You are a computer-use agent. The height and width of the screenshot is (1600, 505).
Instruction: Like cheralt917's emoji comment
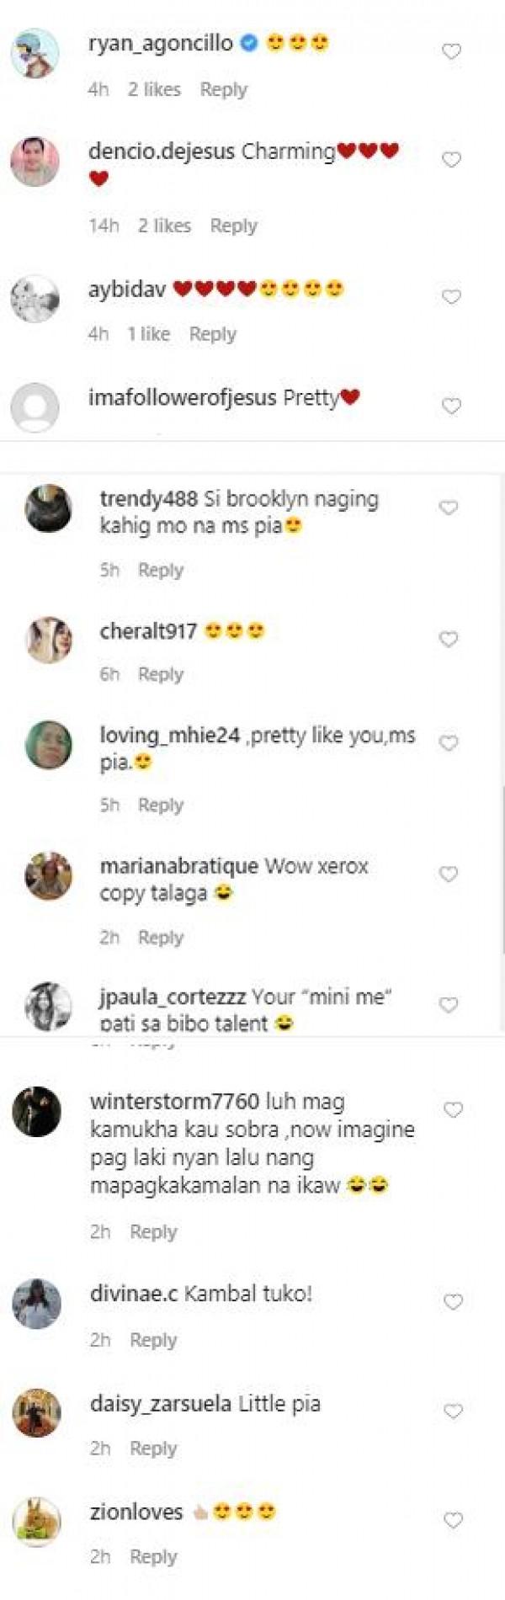click(x=449, y=640)
